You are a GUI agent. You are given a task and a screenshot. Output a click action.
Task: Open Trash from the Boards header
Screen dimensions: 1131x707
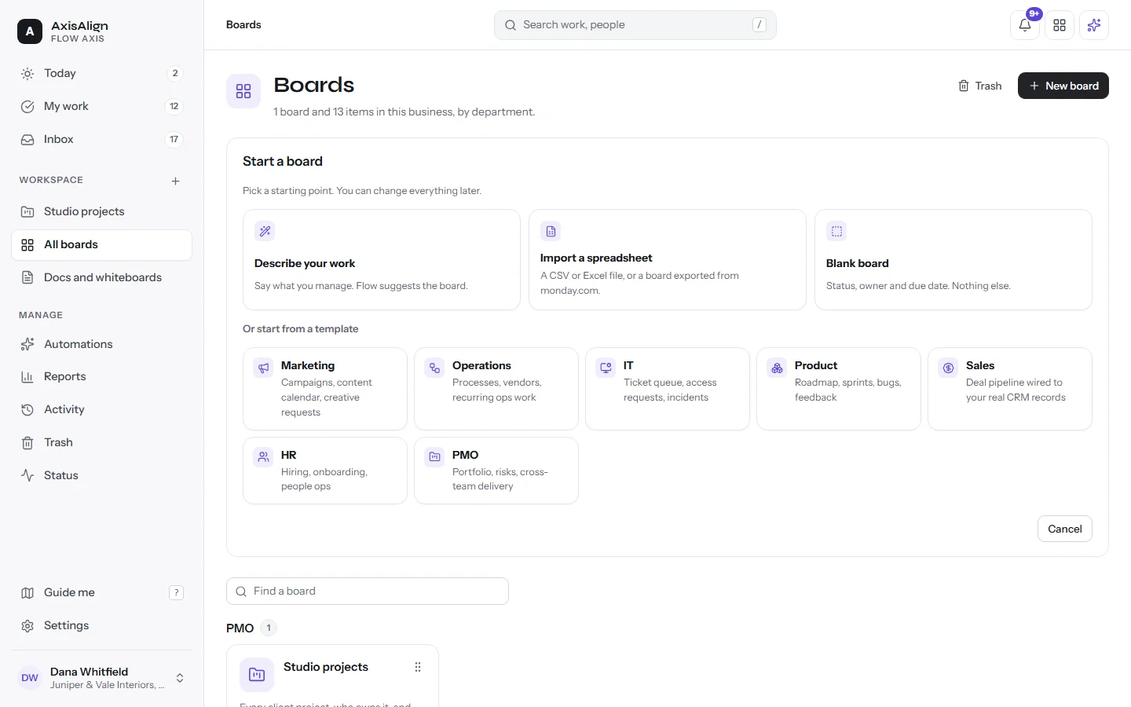click(980, 86)
